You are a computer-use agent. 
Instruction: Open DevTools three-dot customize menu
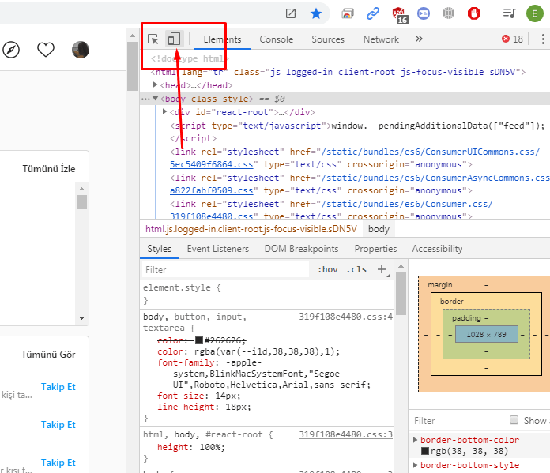pyautogui.click(x=543, y=39)
